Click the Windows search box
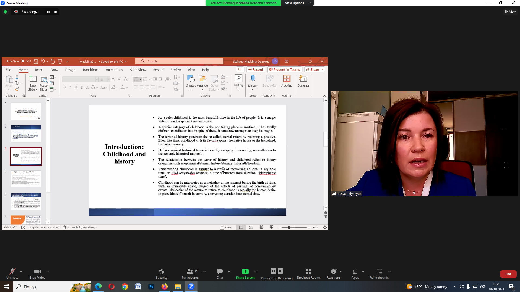The width and height of the screenshot is (520, 292). (43, 287)
